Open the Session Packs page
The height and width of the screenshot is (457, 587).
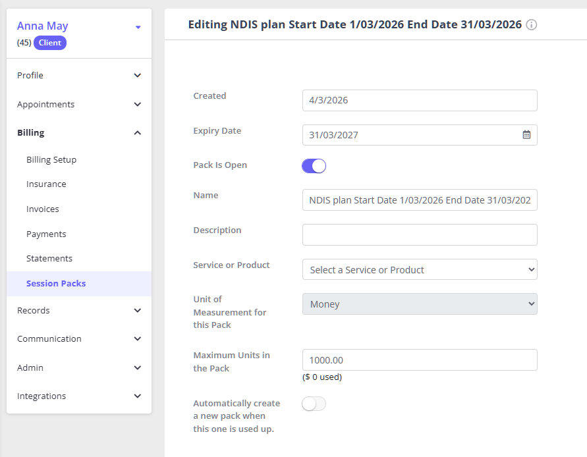tap(56, 284)
